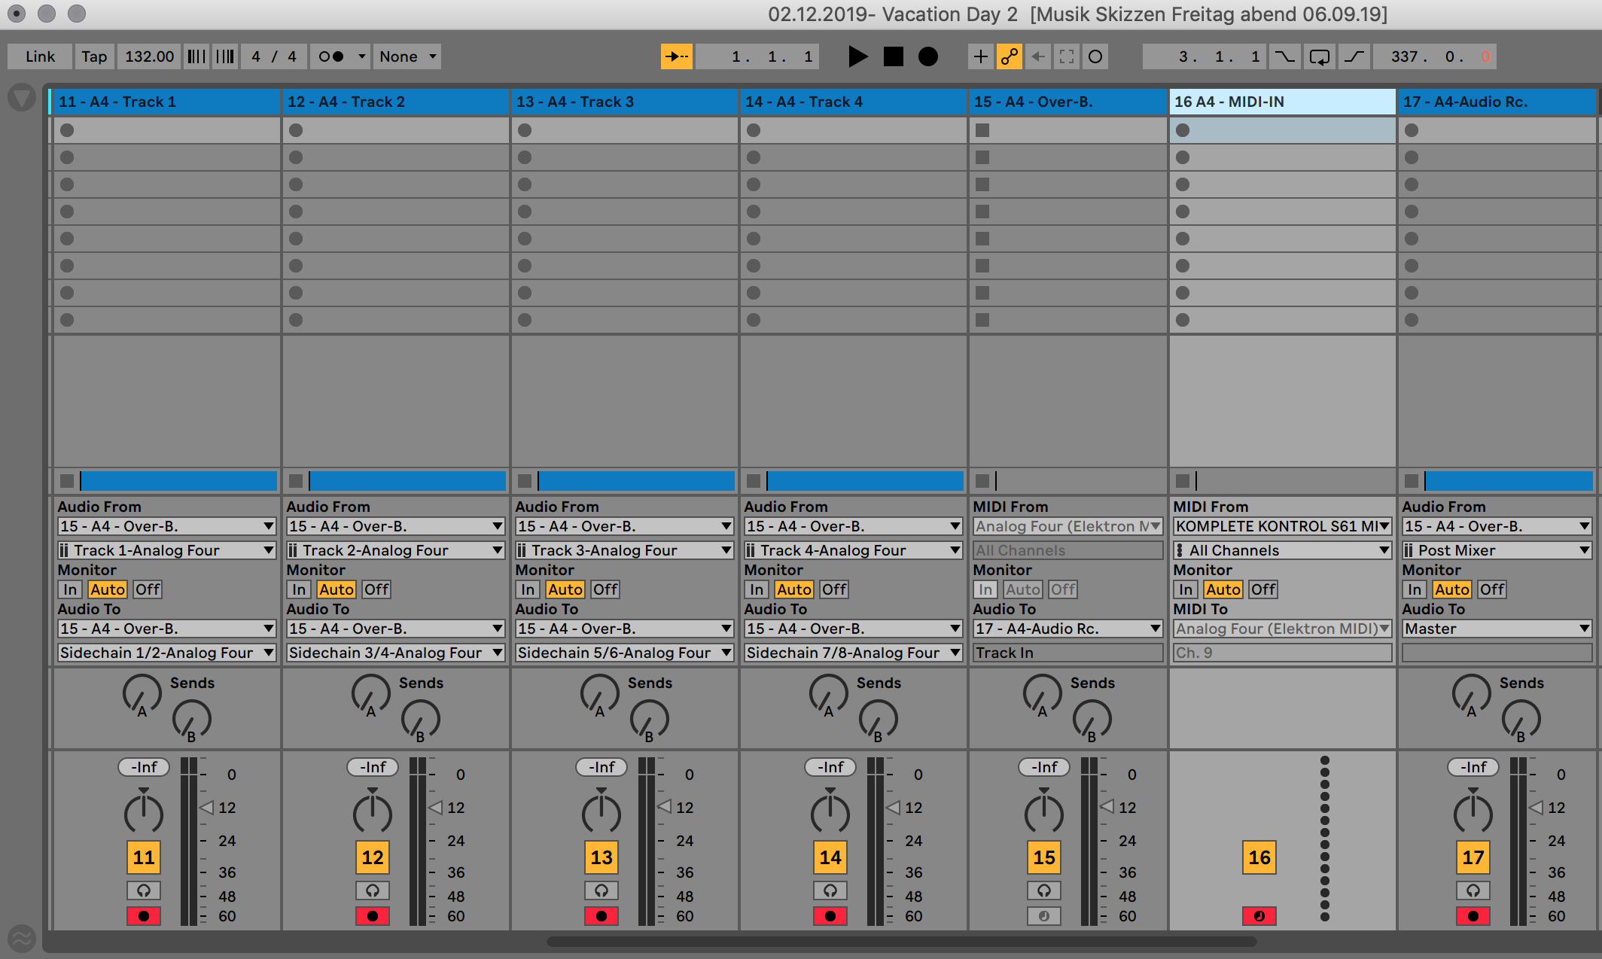Adjust the pan knob of track 14
The image size is (1602, 959).
(x=830, y=811)
